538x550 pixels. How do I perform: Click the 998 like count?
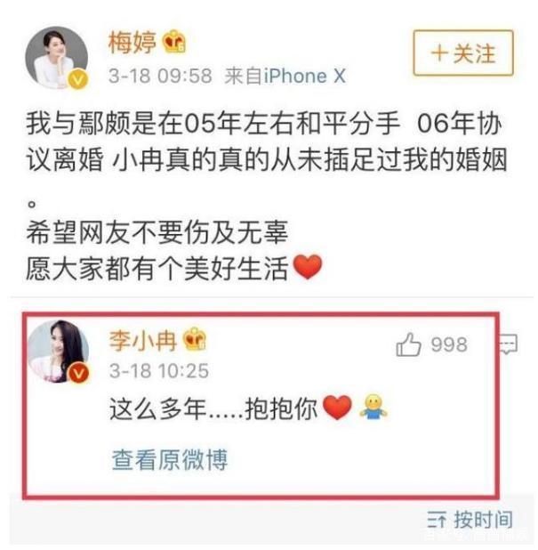point(449,344)
